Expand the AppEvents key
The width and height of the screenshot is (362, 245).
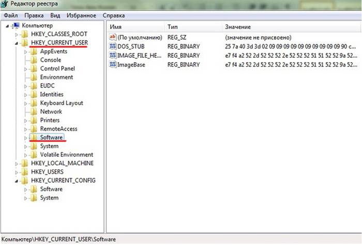tap(26, 52)
